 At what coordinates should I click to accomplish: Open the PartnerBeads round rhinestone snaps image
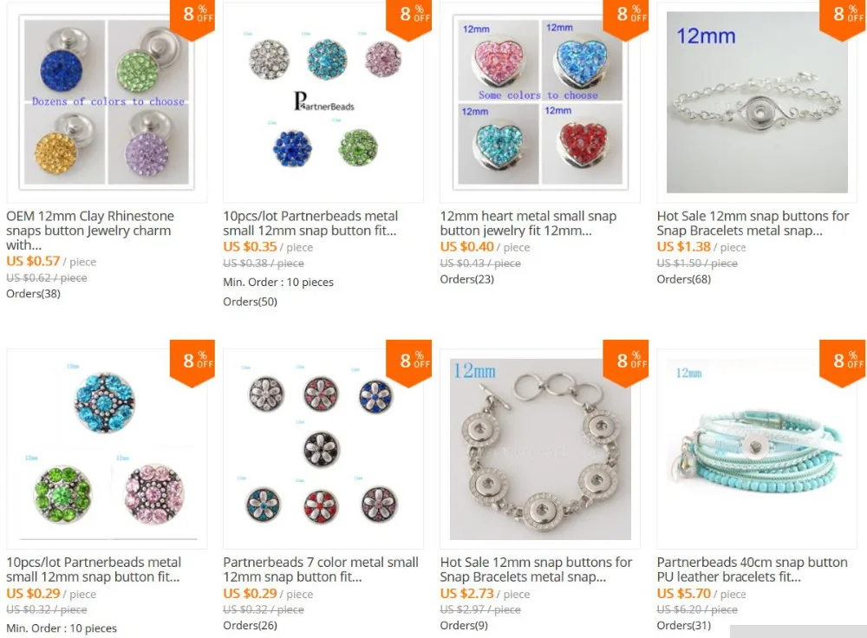tap(323, 102)
